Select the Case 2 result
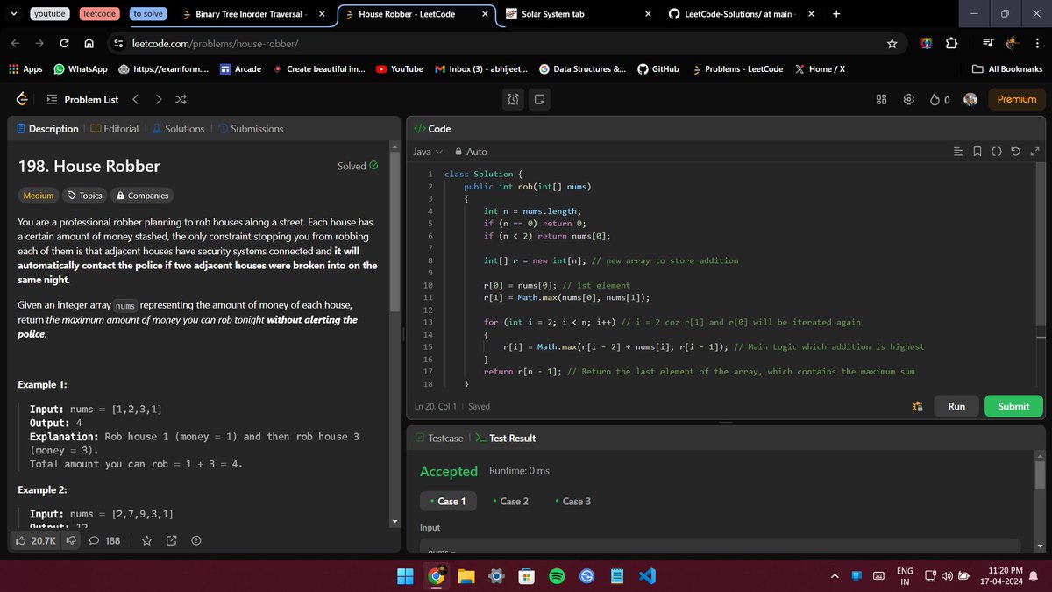This screenshot has height=592, width=1052. point(510,501)
